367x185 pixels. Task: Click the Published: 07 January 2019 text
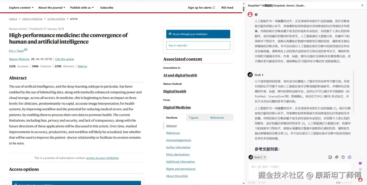coord(47,29)
